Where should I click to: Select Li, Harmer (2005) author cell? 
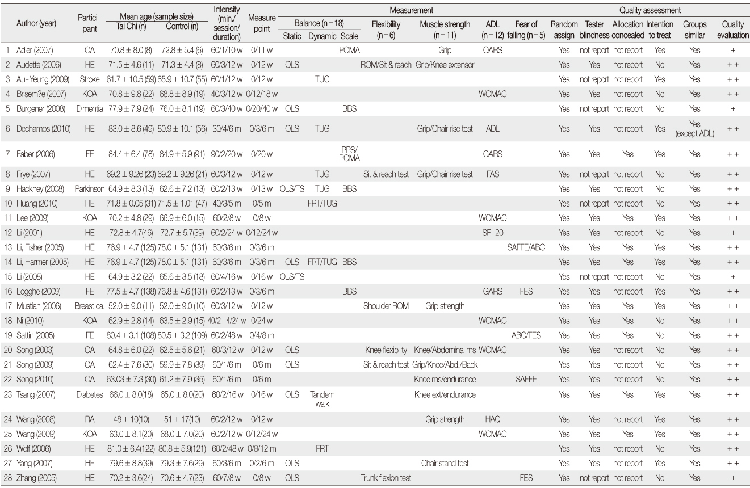(42, 263)
